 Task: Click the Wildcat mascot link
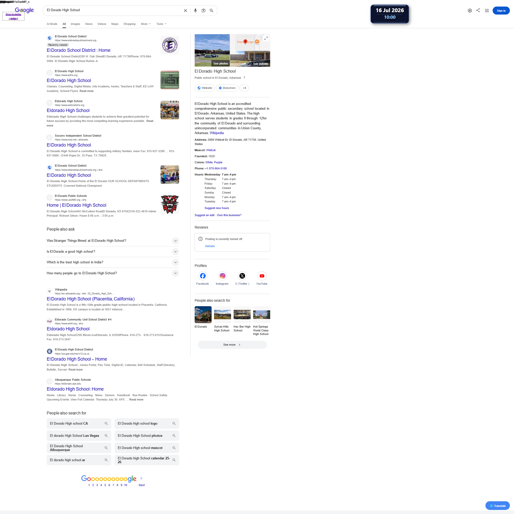click(212, 151)
